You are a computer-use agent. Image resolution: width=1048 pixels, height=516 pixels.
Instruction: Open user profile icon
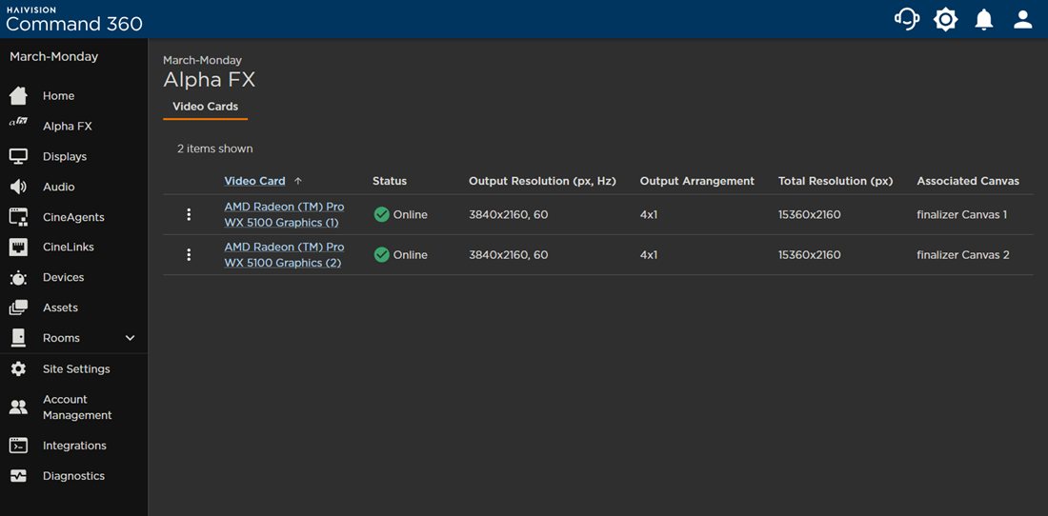point(1022,19)
